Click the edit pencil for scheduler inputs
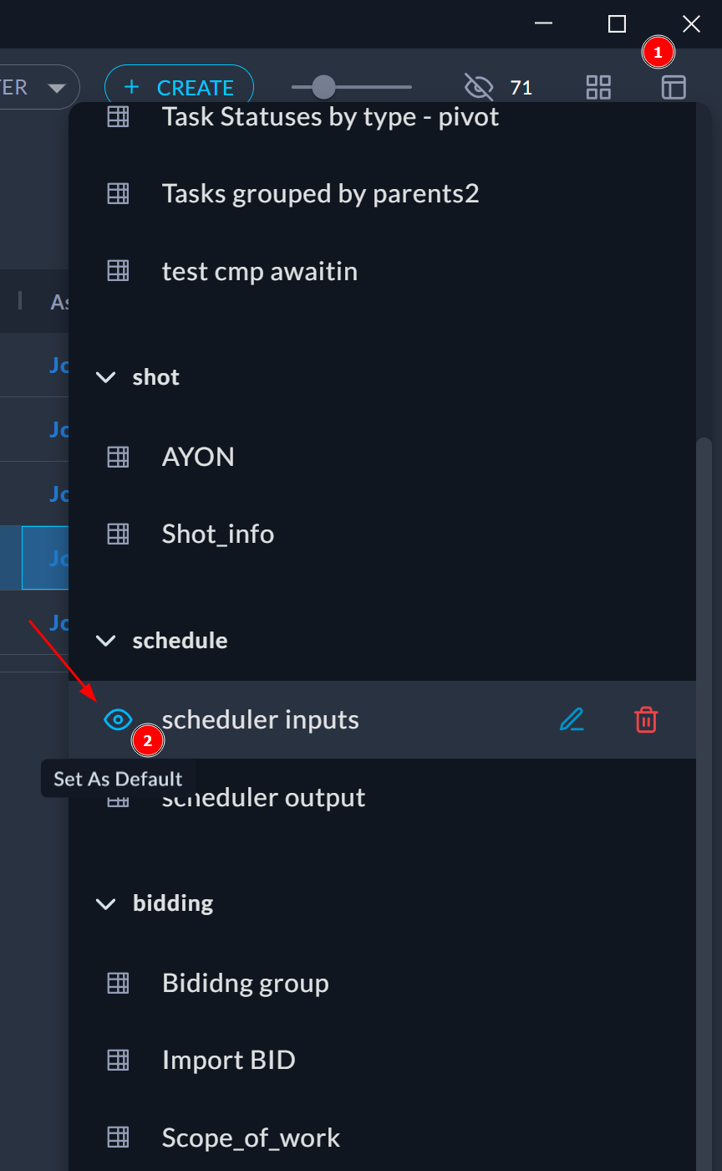This screenshot has height=1171, width=722. pos(572,719)
